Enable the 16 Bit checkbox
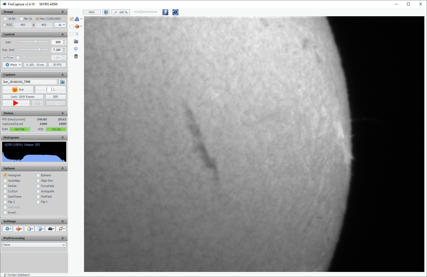427x277 pixels. pyautogui.click(x=5, y=19)
